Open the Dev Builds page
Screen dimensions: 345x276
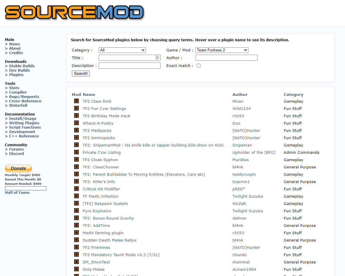(x=19, y=70)
